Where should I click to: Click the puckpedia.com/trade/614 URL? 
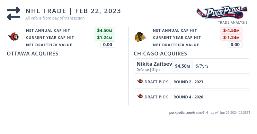tap(189, 113)
